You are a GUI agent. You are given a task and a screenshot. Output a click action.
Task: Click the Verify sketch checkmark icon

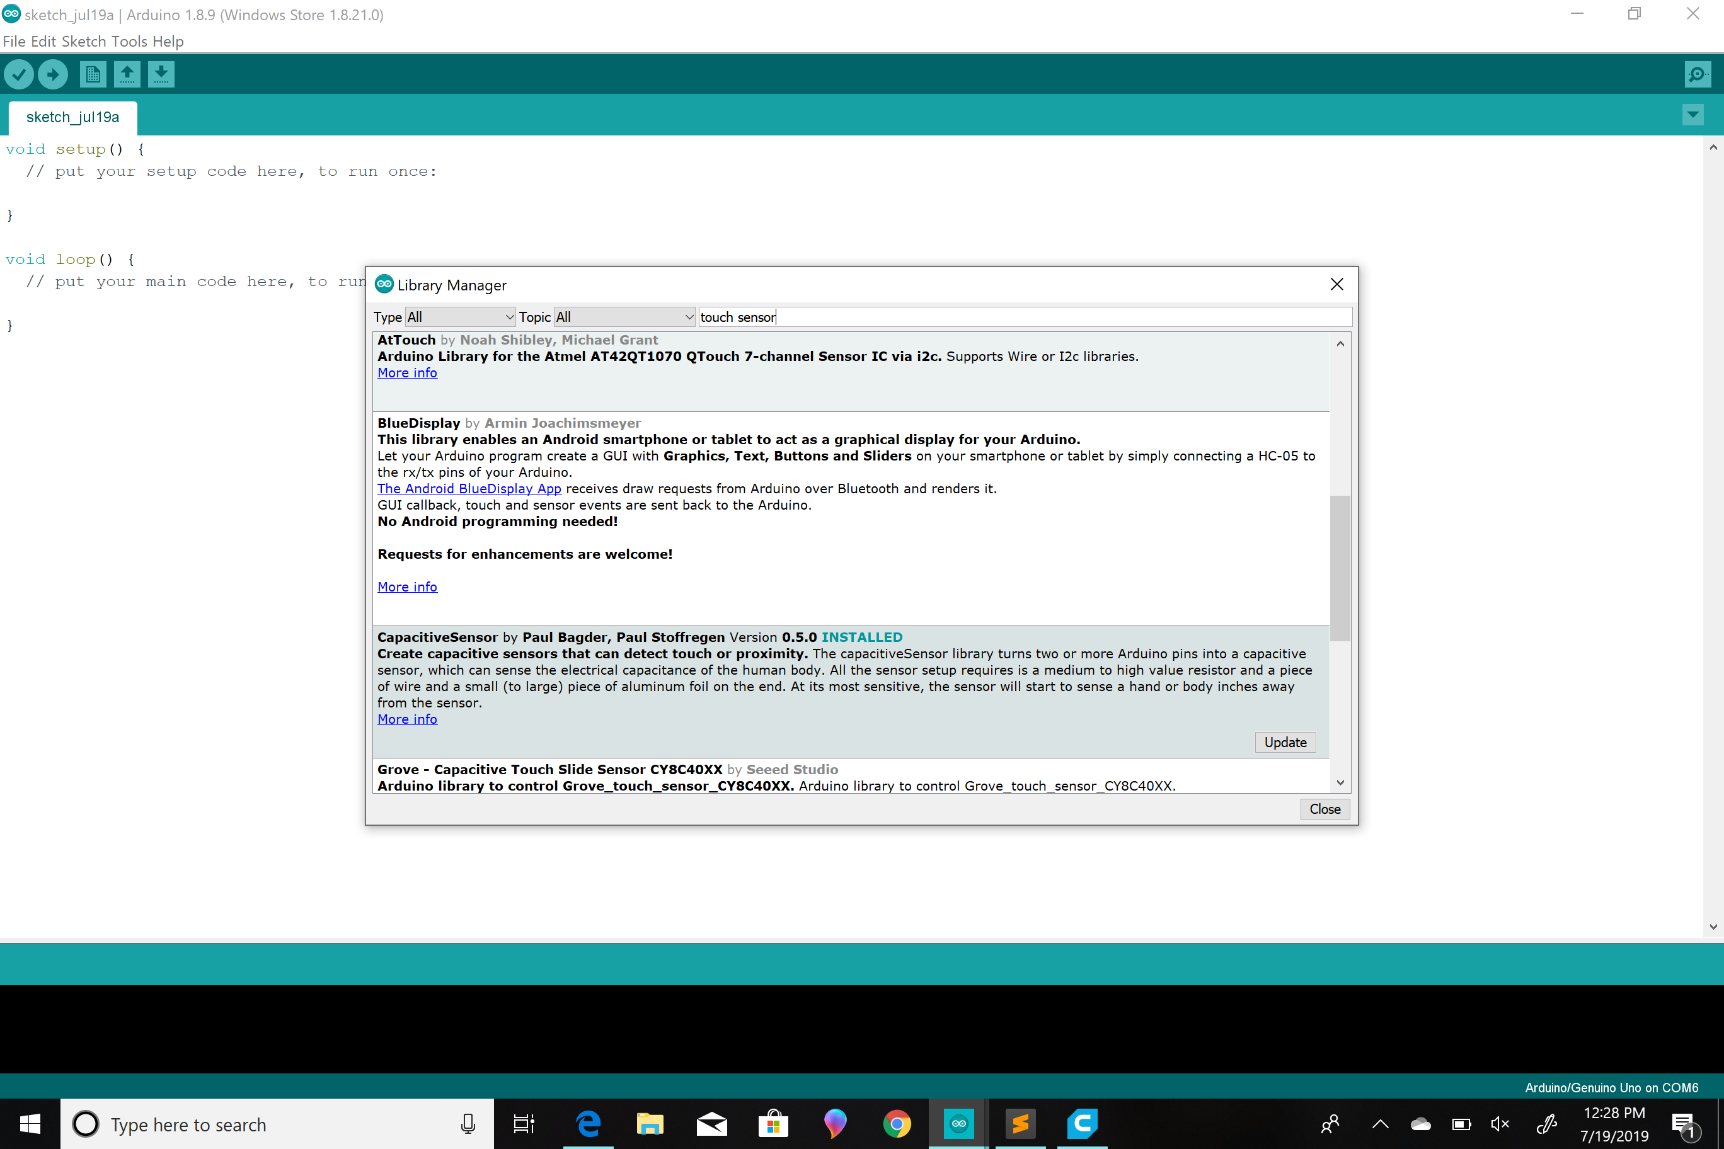point(19,74)
